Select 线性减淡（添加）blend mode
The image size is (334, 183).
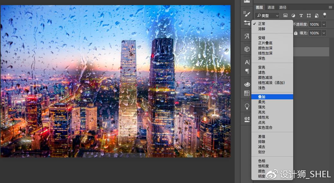click(x=272, y=83)
